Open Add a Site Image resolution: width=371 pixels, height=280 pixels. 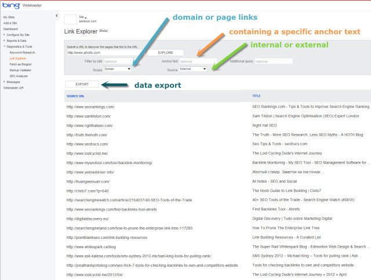click(x=10, y=23)
